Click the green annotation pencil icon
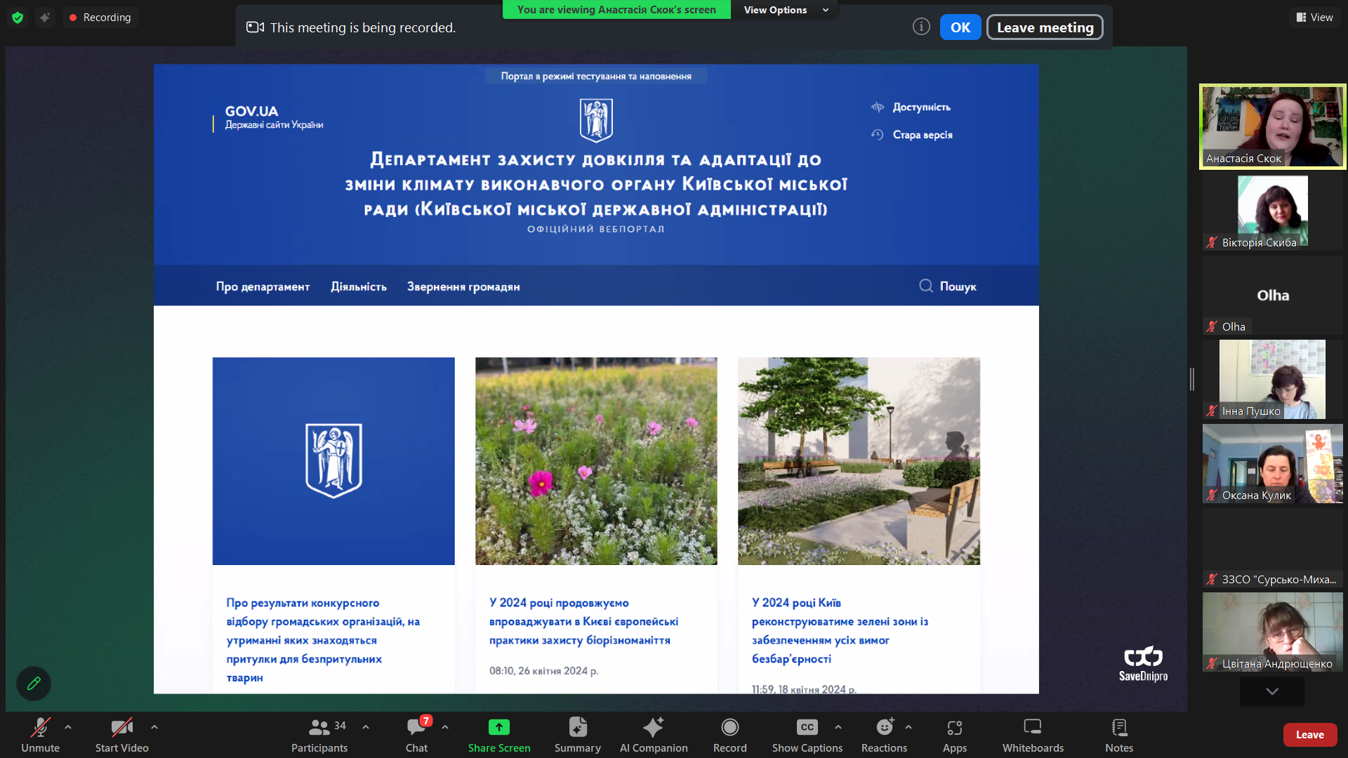This screenshot has width=1348, height=758. (x=34, y=683)
